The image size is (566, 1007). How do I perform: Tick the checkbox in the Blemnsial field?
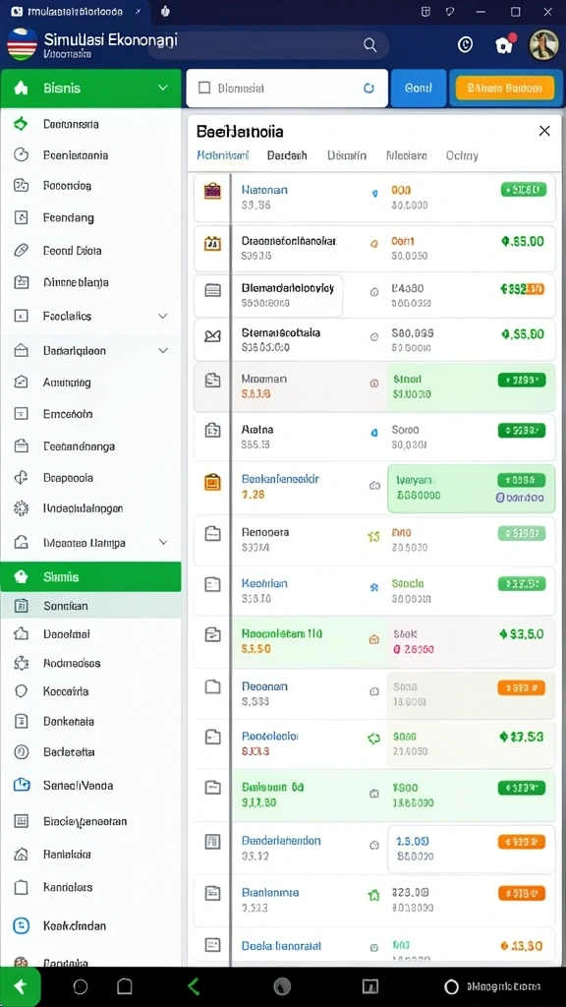204,88
